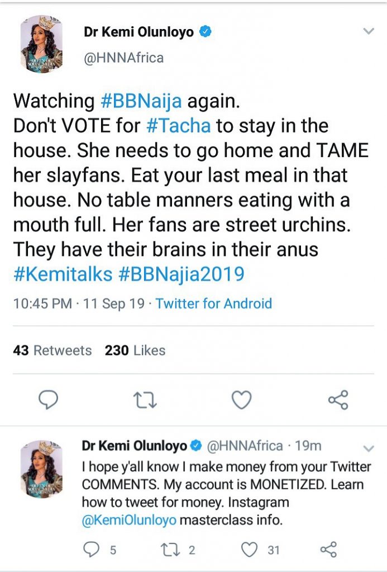Open the main tweet's options chevron
This screenshot has height=572, width=387.
(369, 32)
